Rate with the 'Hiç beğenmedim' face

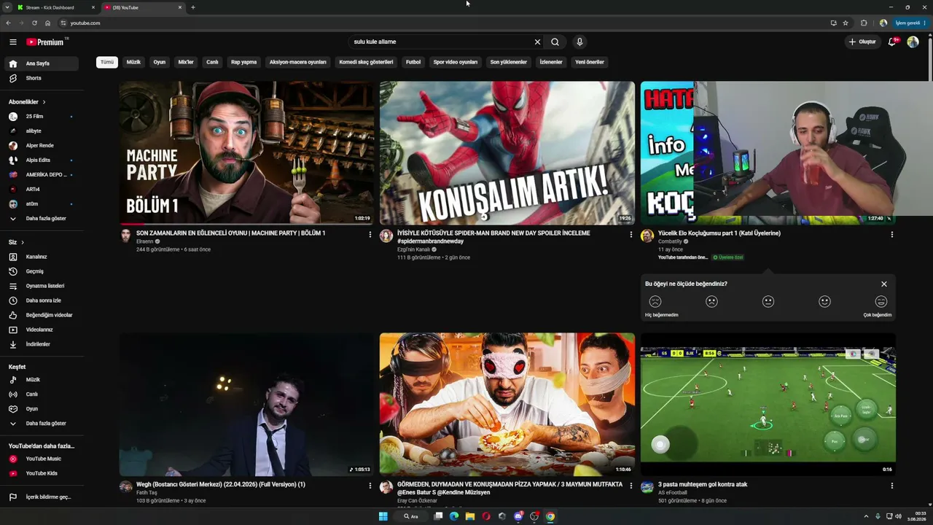[x=655, y=302]
